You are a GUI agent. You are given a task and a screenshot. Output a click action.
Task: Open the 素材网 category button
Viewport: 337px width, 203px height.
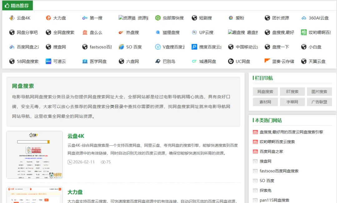265,102
